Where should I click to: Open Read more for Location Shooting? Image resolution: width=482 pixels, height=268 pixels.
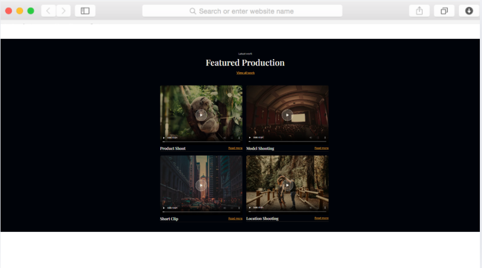coord(321,218)
